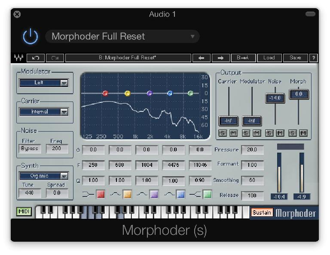Click the high shelf filter type icon
The width and height of the screenshot is (330, 255).
tap(196, 194)
